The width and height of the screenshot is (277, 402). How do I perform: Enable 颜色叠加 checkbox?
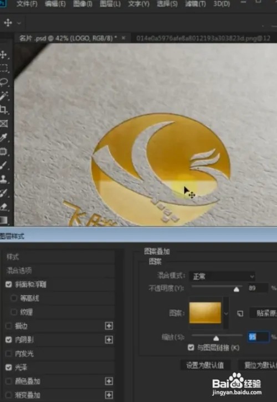coord(9,381)
